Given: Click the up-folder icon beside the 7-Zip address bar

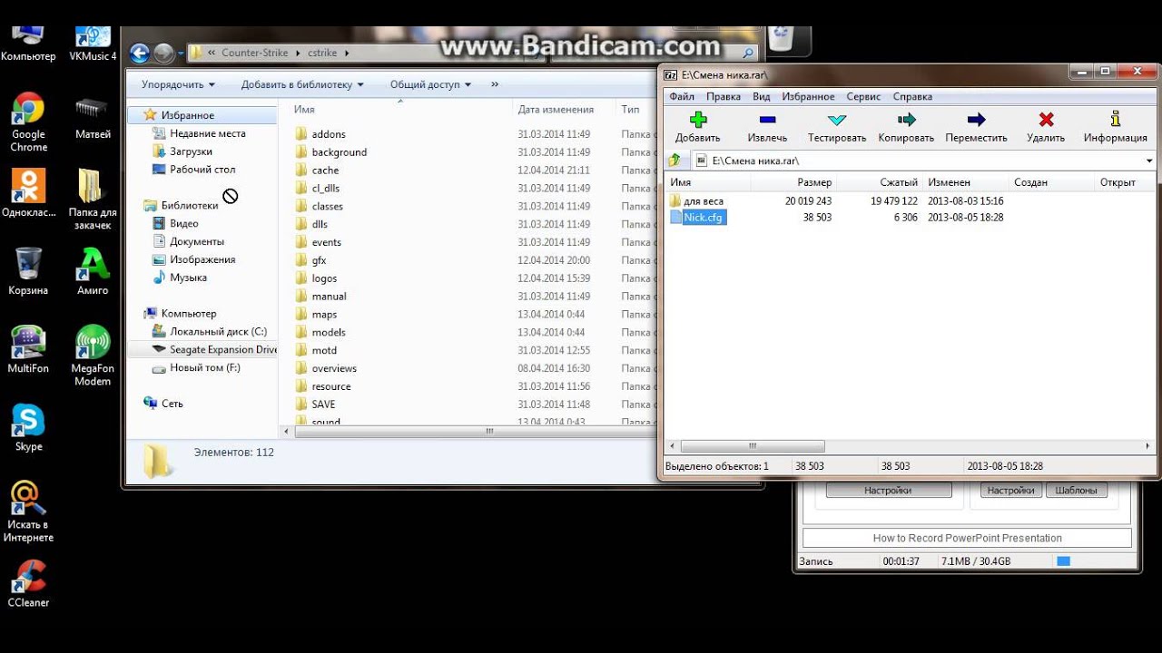Looking at the screenshot, I should click(x=675, y=161).
